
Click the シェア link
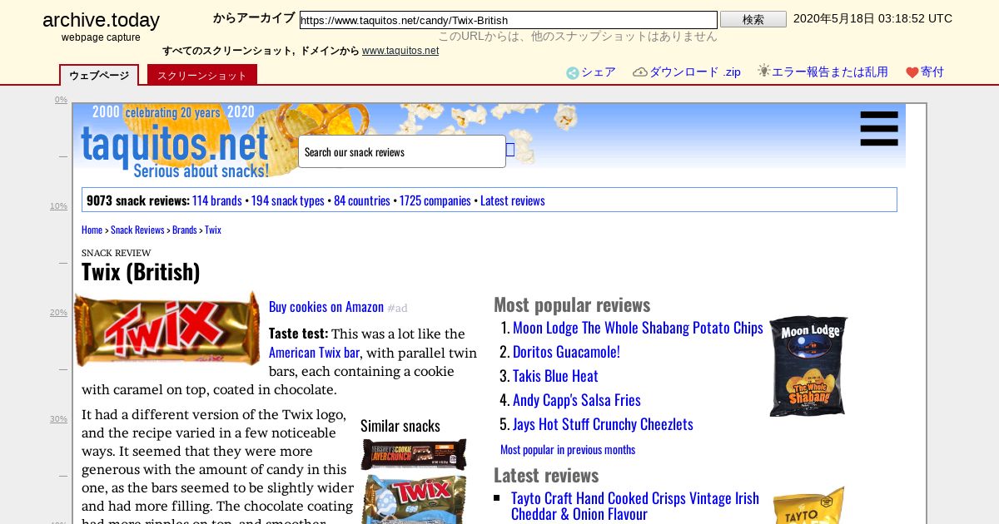tap(599, 72)
